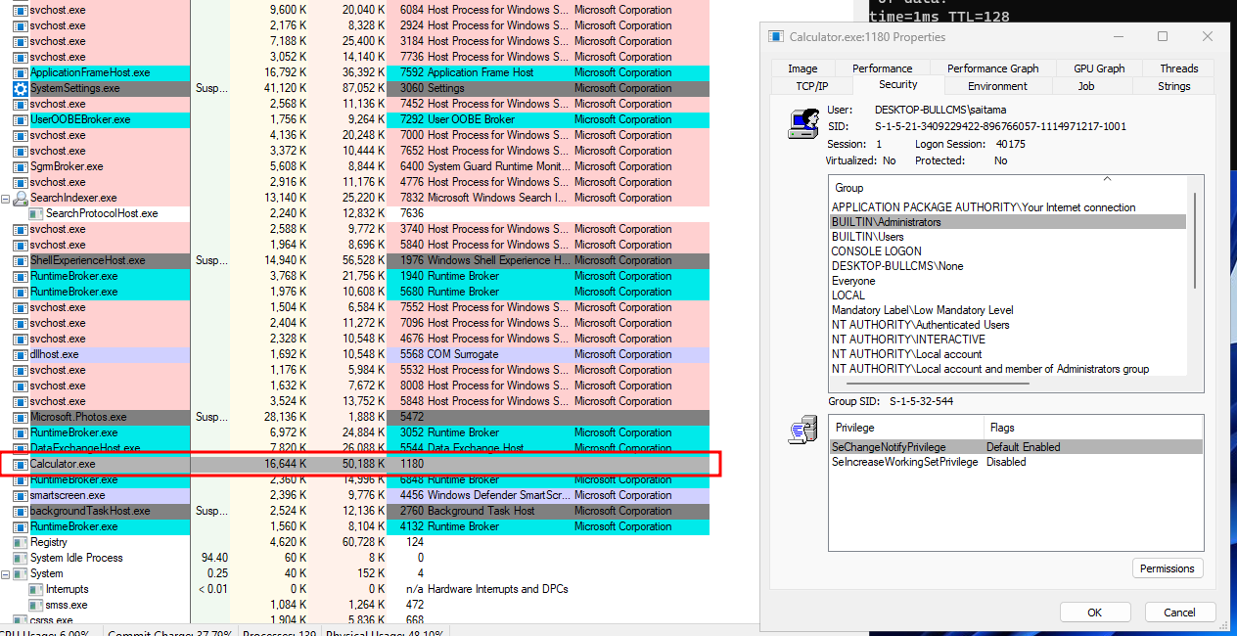Select the DESKTOP-BULLCMS\None group row

(x=1008, y=266)
